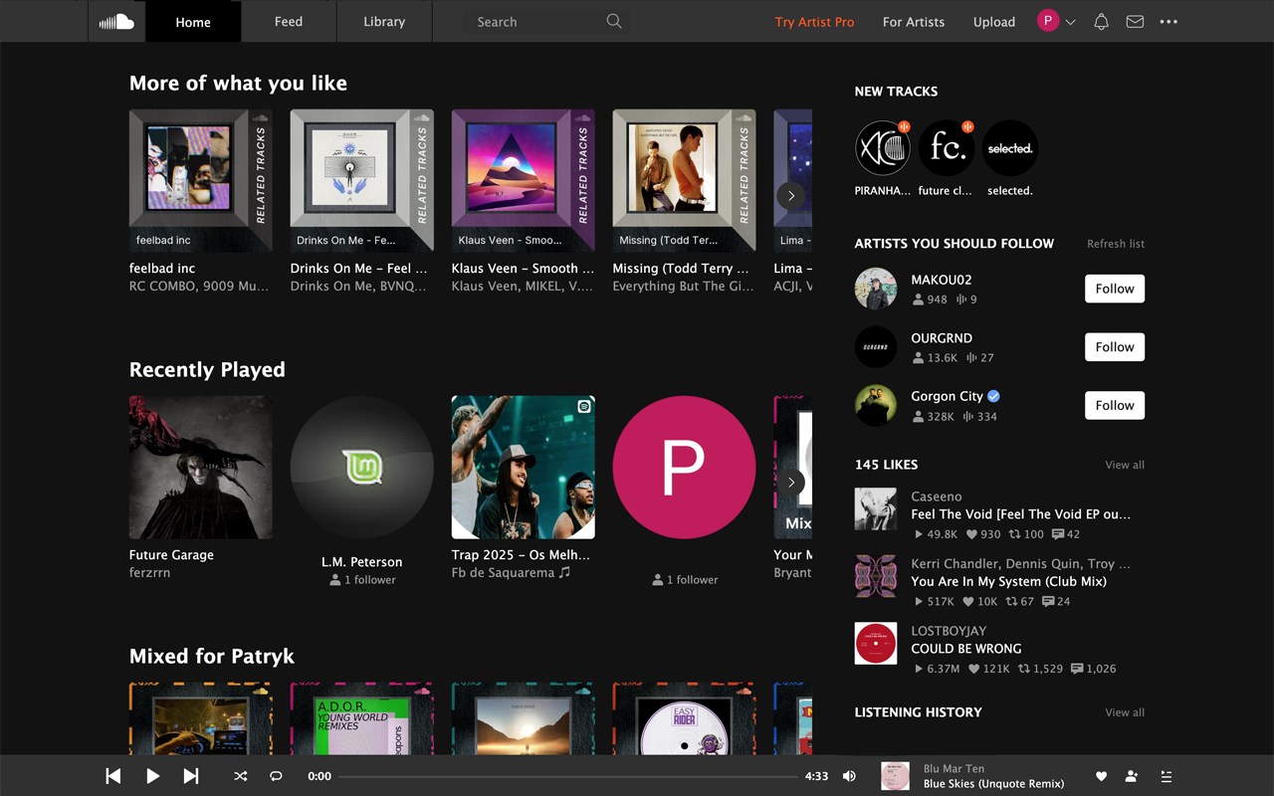The image size is (1274, 796).
Task: Show more Recently Played items
Action: [x=790, y=482]
